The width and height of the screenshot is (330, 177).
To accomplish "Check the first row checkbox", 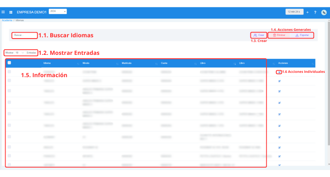I will tap(9, 72).
